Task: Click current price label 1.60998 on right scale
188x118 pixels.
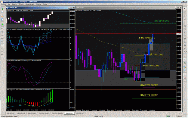Action: pos(179,34)
